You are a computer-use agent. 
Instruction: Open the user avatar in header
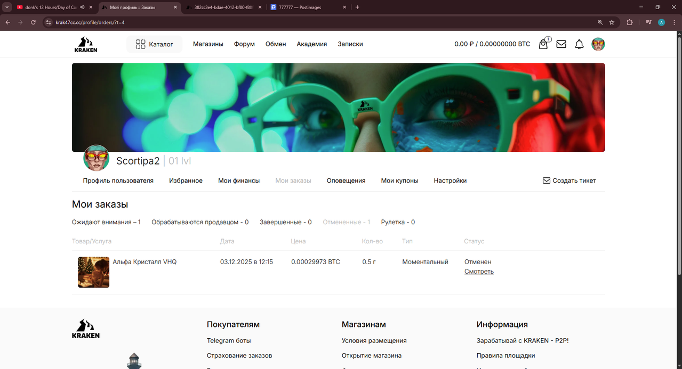click(598, 44)
